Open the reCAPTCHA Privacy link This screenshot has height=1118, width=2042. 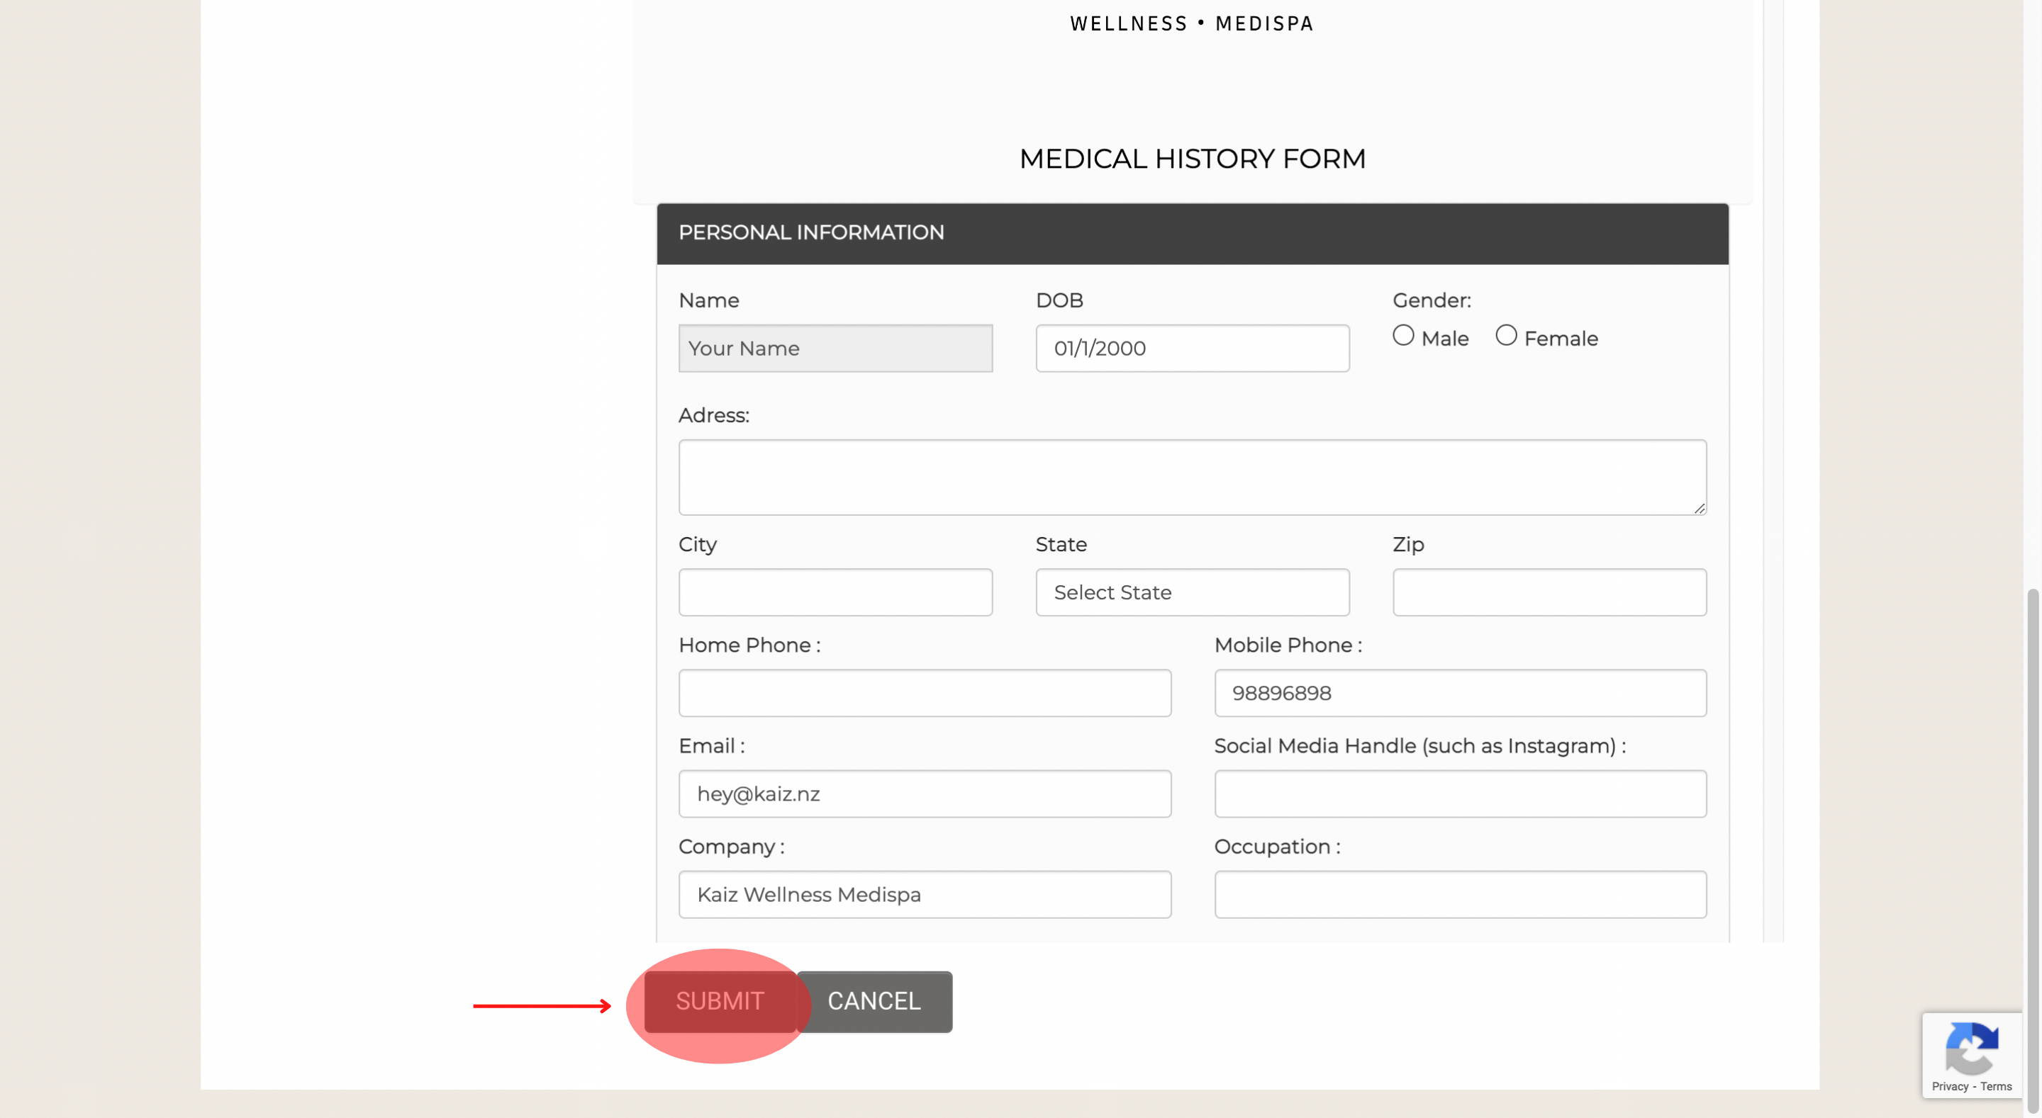click(x=1949, y=1086)
